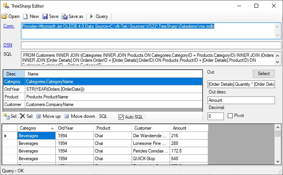The height and width of the screenshot is (175, 283).
Task: Move the selected row up
Action: (48, 116)
